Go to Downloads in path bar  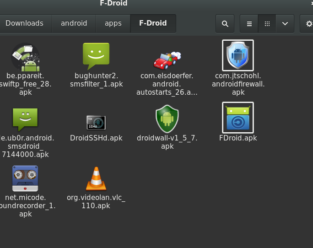[x=25, y=23]
